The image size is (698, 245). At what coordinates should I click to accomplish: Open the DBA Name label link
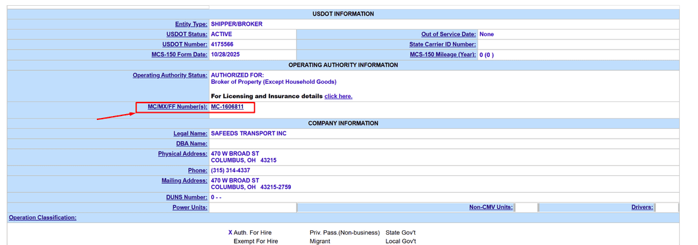point(192,144)
